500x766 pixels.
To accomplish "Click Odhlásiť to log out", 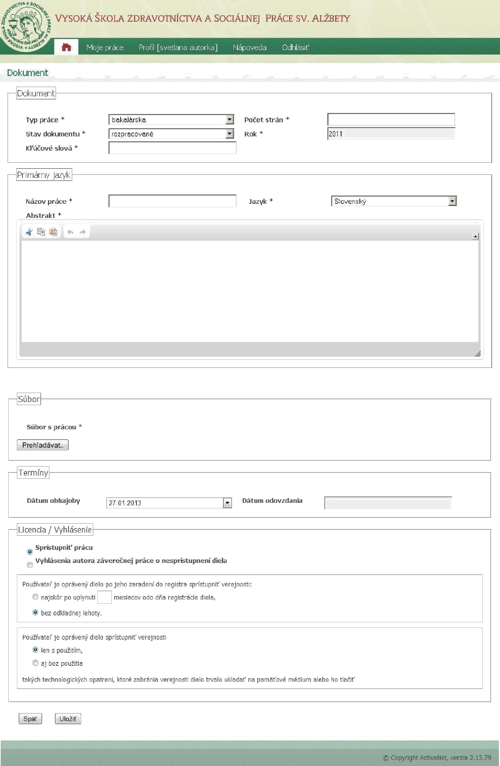I will pyautogui.click(x=295, y=47).
